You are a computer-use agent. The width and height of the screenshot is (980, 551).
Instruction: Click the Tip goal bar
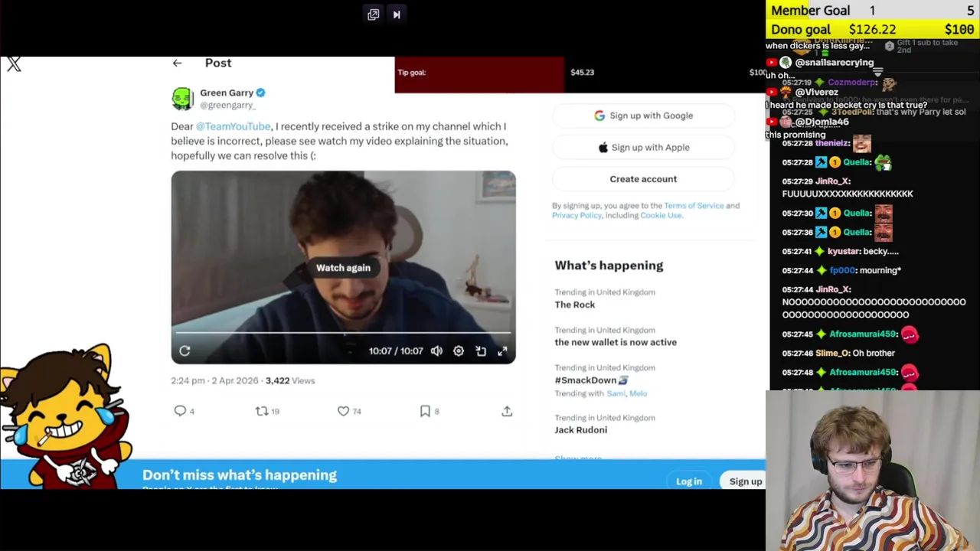(x=580, y=73)
